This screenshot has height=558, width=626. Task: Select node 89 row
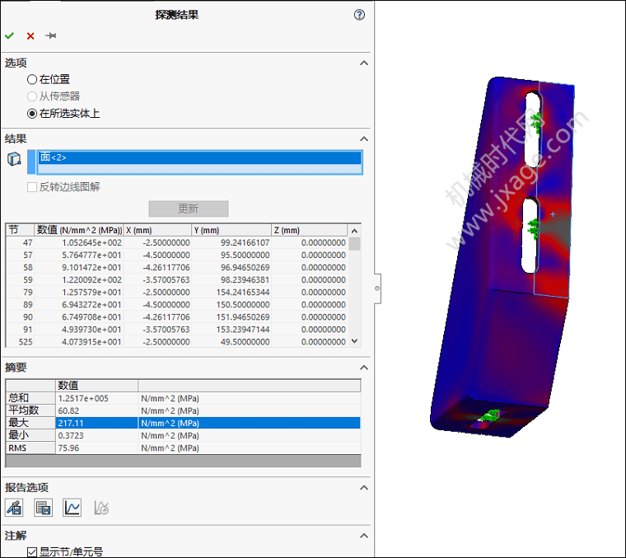(x=176, y=305)
